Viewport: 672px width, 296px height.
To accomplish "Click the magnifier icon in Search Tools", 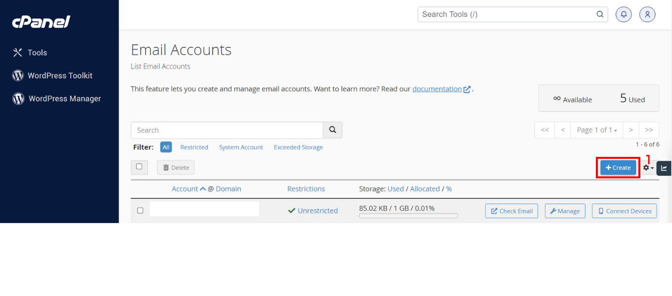I will (600, 14).
